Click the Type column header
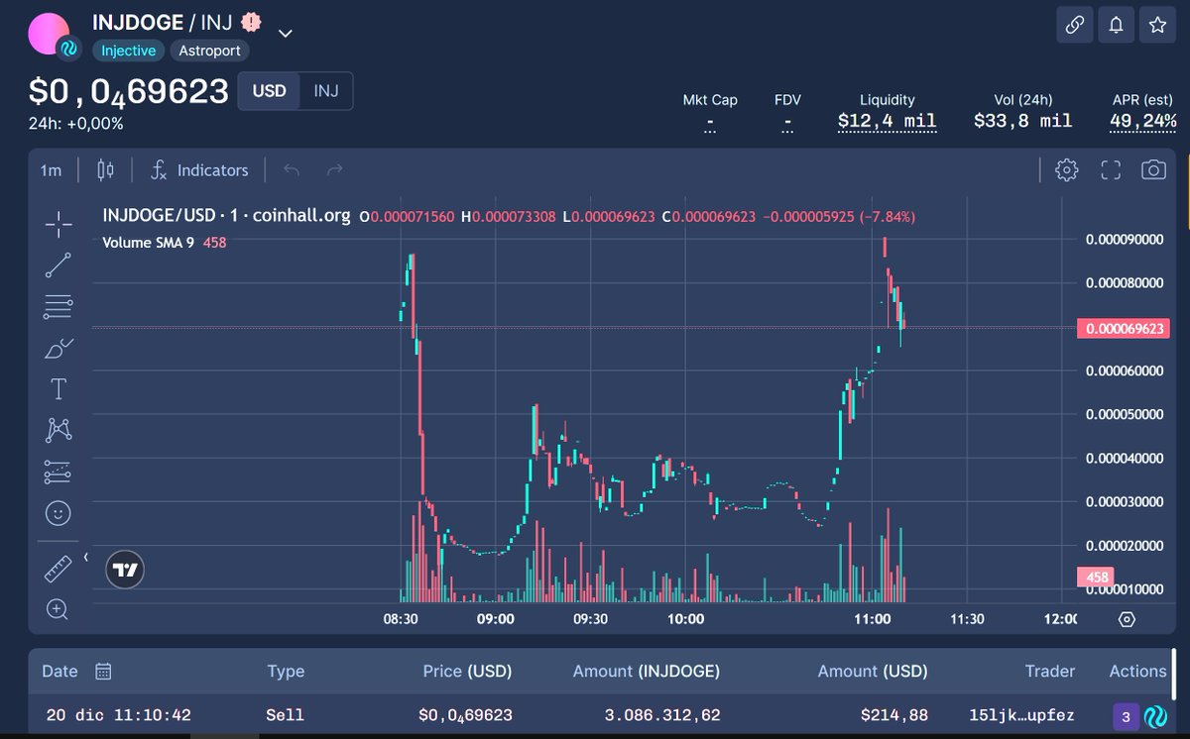 click(x=286, y=671)
